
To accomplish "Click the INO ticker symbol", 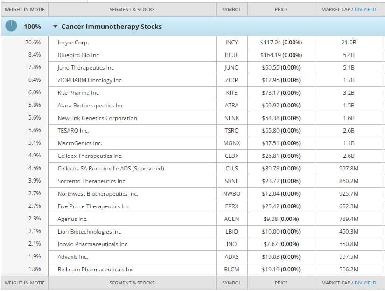I will [231, 244].
